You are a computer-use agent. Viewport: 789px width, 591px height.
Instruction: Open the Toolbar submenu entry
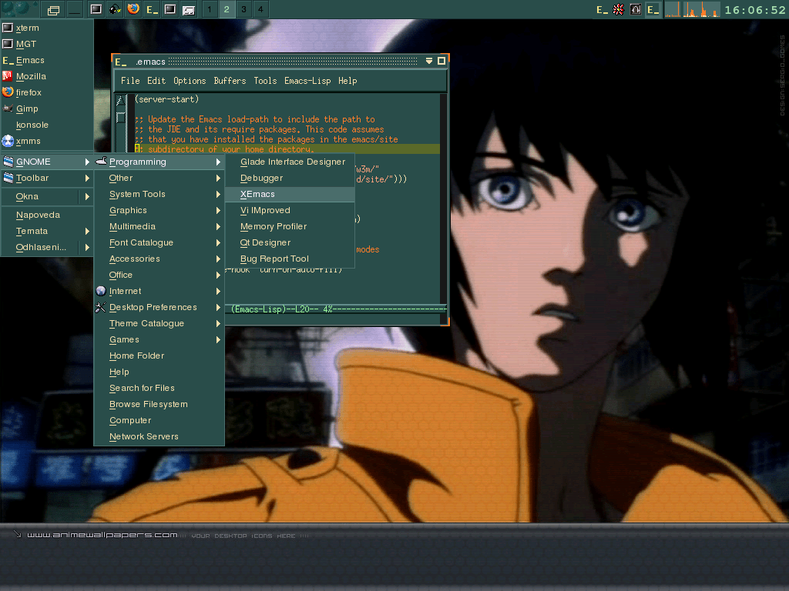(x=47, y=178)
